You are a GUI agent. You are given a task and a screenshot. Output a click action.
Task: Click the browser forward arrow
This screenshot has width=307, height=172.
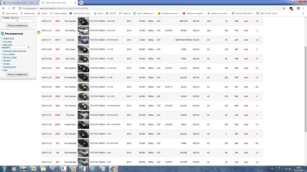[x=8, y=8]
